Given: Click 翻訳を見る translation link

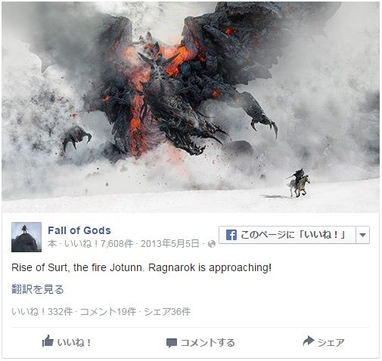Looking at the screenshot, I should (x=38, y=289).
